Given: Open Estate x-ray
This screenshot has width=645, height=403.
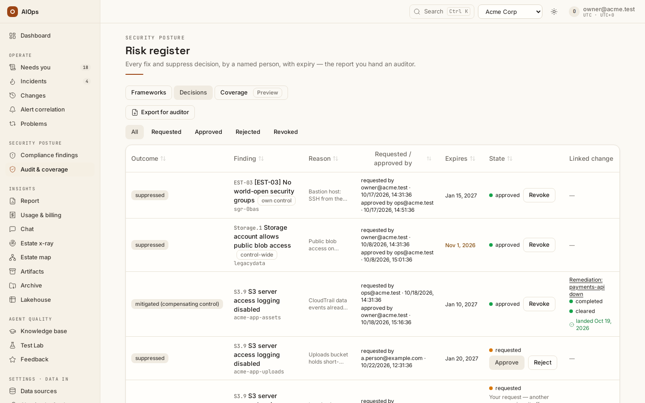Looking at the screenshot, I should [50, 243].
